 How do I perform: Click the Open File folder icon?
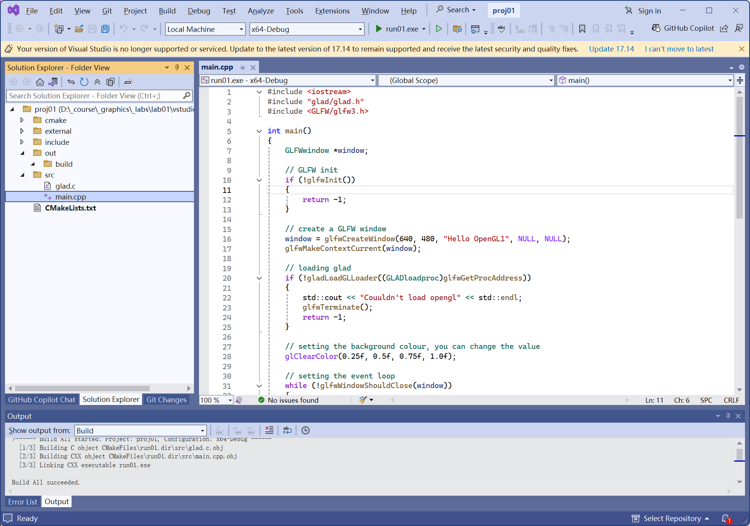tap(79, 29)
